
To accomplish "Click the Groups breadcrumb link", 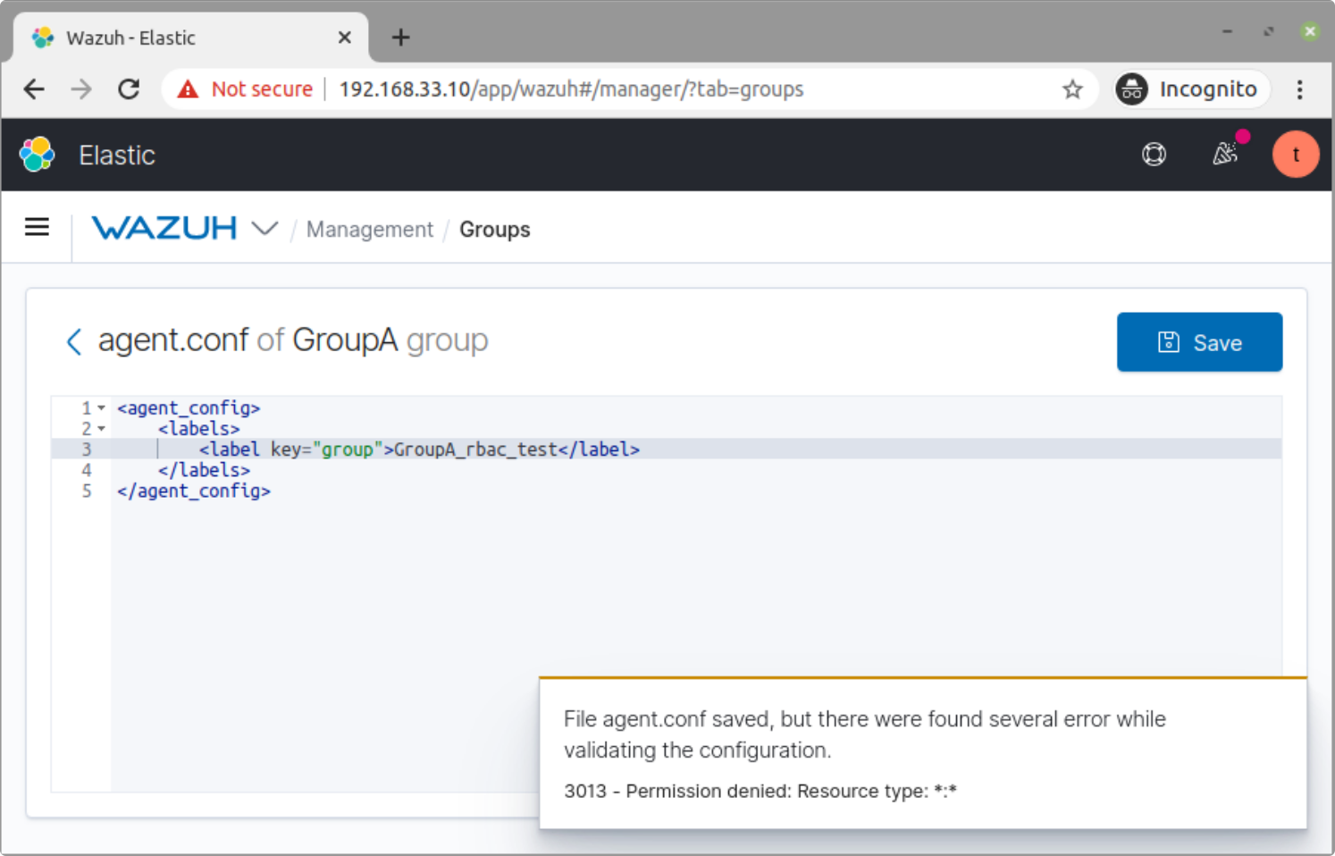I will [x=494, y=230].
